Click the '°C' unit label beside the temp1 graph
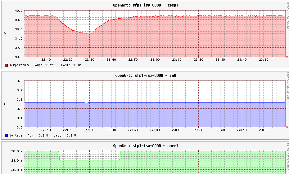289x174 pixels. [5, 33]
